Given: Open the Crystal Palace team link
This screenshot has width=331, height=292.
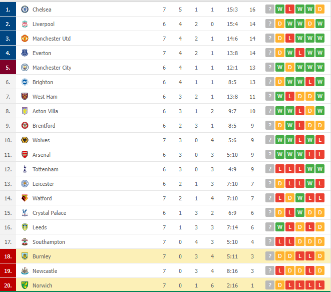Looking at the screenshot, I should (x=50, y=213).
